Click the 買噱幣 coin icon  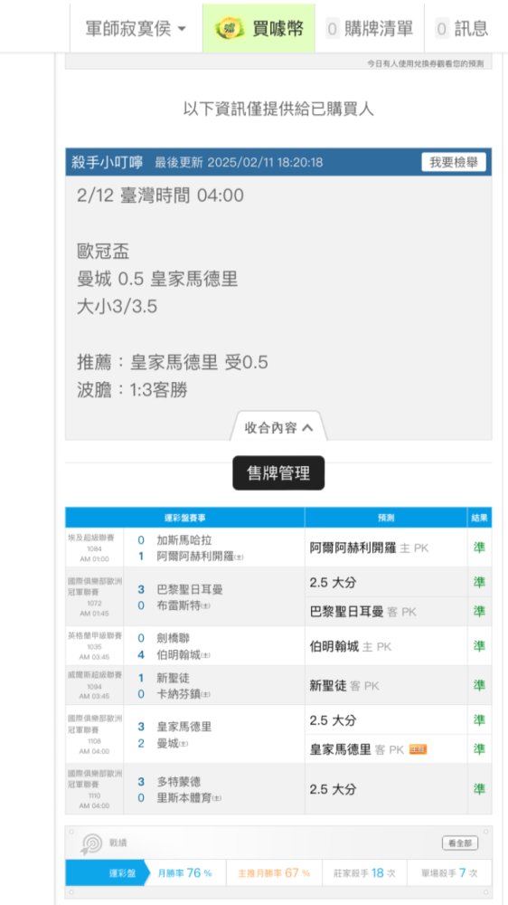(230, 28)
